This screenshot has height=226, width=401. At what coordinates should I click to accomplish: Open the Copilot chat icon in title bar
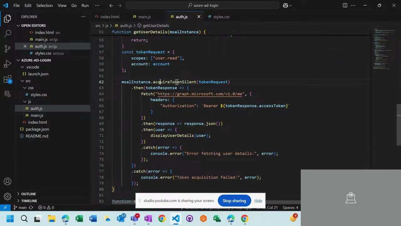click(x=285, y=5)
